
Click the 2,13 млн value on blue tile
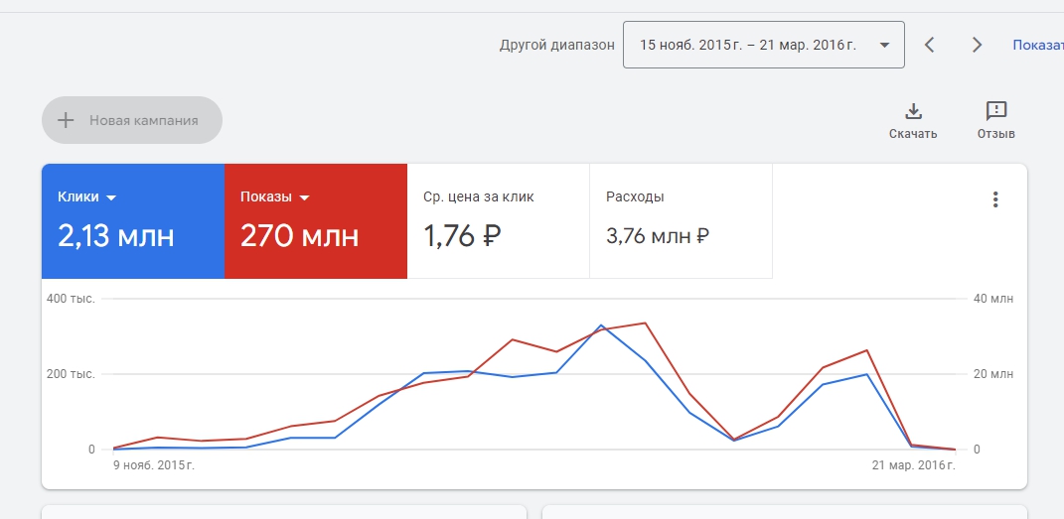tap(115, 236)
